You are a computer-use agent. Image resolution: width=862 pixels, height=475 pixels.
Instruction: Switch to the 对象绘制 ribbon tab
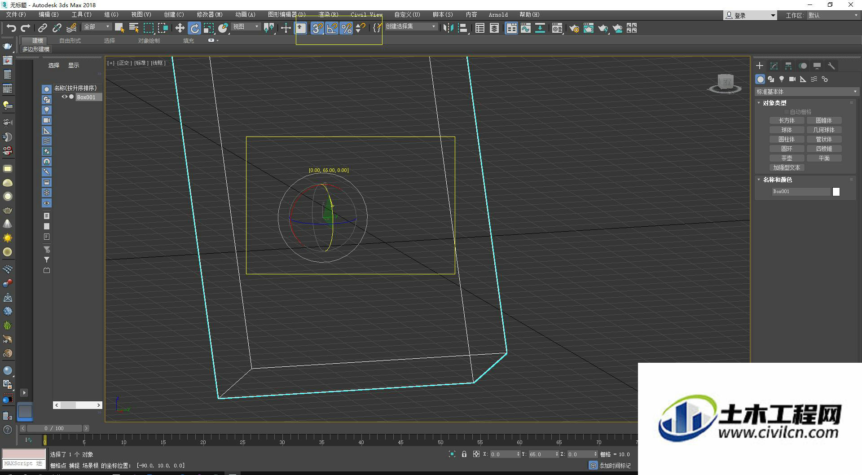tap(149, 41)
